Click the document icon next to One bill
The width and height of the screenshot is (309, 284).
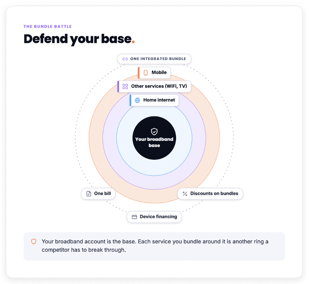(x=89, y=194)
